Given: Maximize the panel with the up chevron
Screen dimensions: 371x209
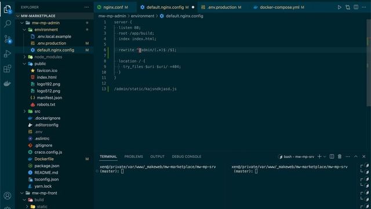Looking at the screenshot, I should tap(355, 156).
